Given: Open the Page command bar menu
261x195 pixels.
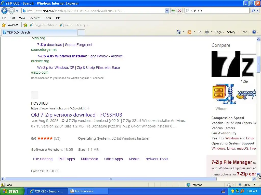Looking at the screenshot, I should pyautogui.click(x=219, y=32).
